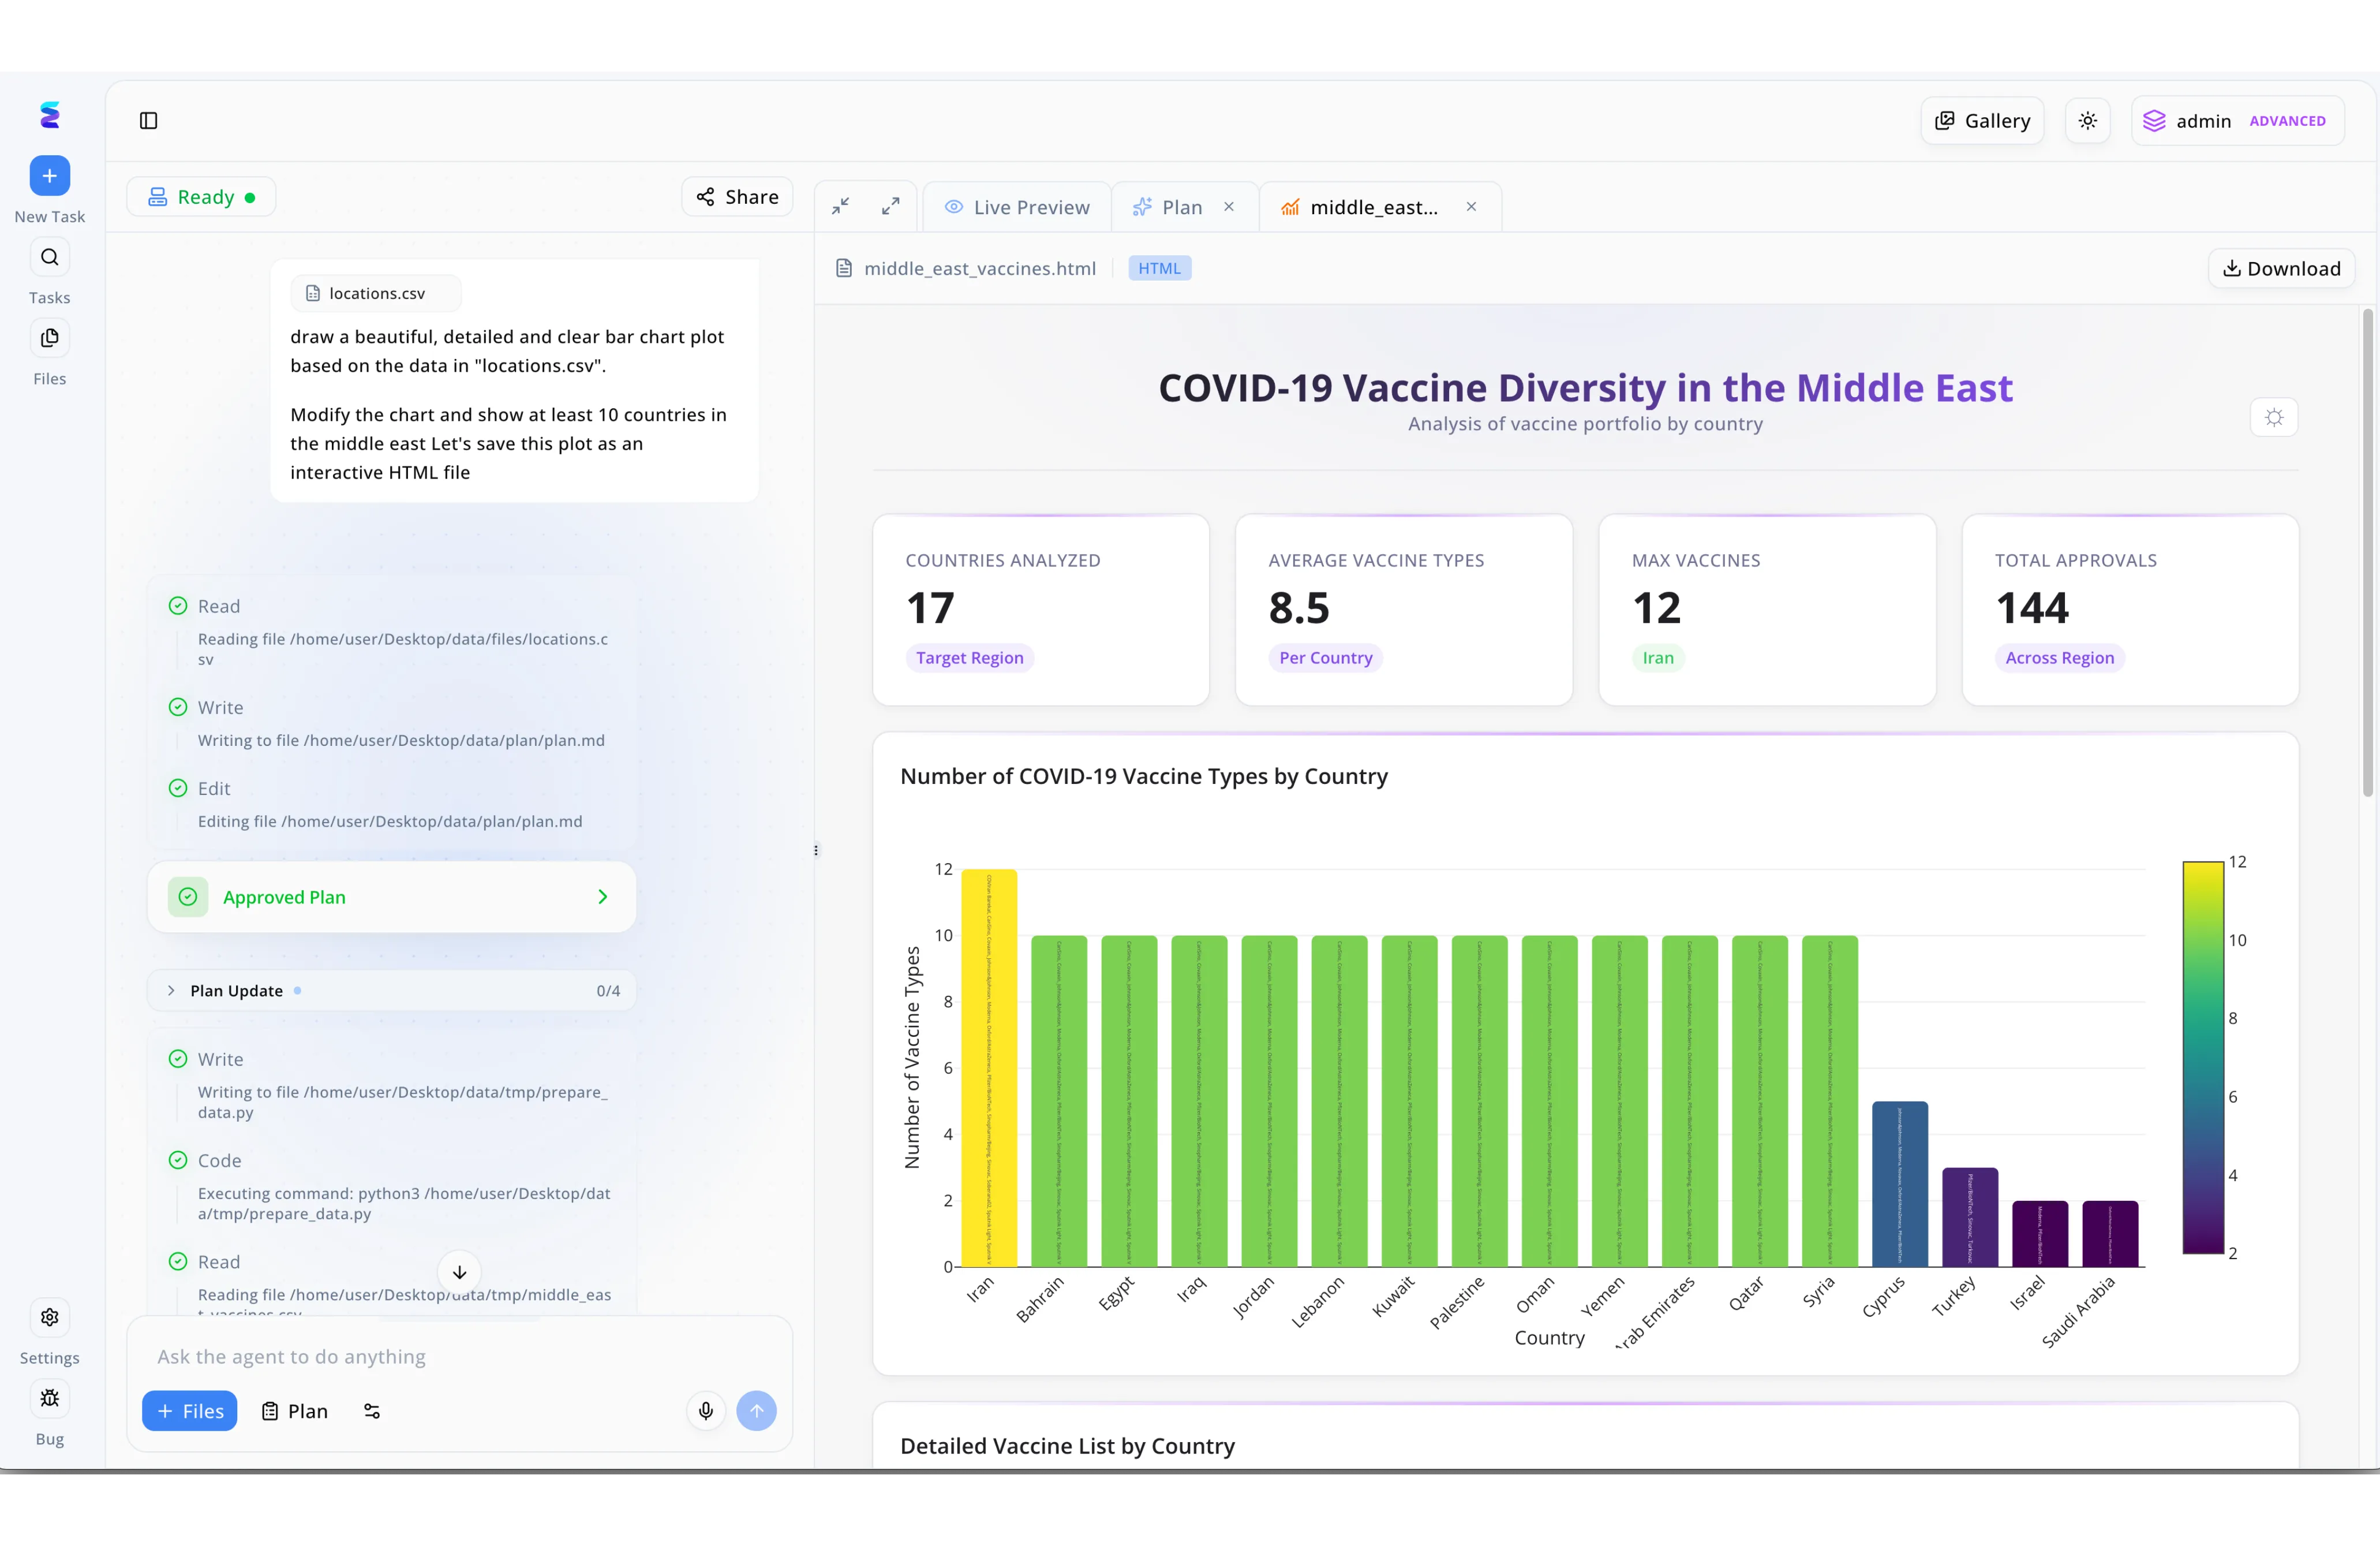Viewport: 2380px width, 1546px height.
Task: Open agent options beside the Plan button
Action: pyautogui.click(x=371, y=1411)
